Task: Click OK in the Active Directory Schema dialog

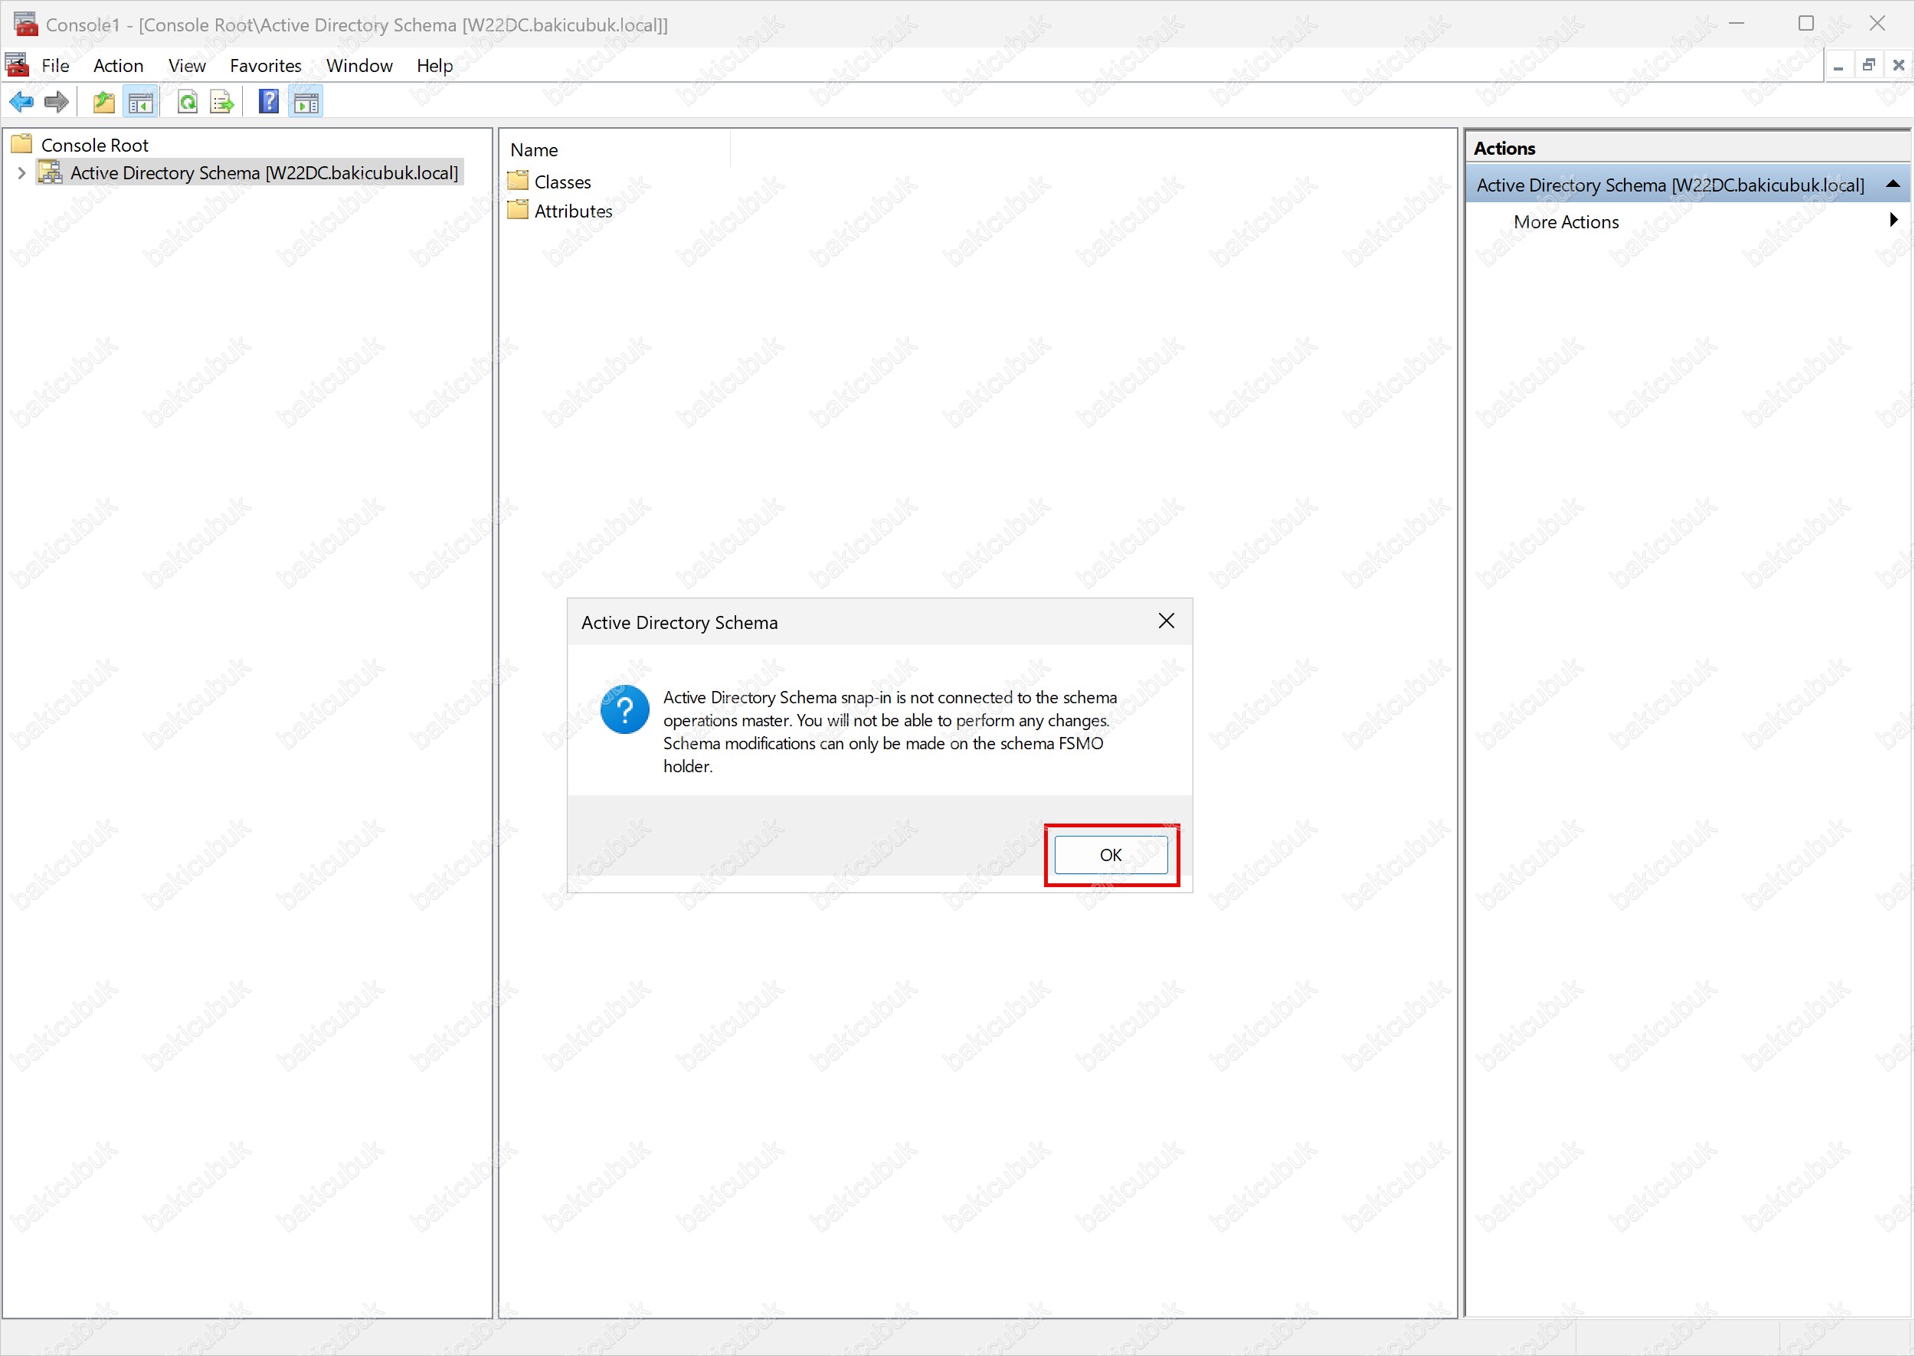Action: coord(1110,854)
